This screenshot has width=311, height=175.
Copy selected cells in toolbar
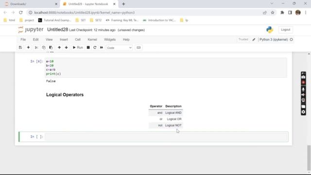click(44, 48)
